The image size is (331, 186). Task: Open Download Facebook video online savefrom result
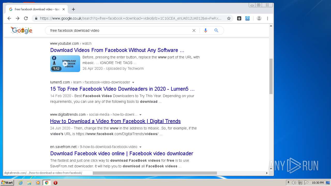point(122,153)
